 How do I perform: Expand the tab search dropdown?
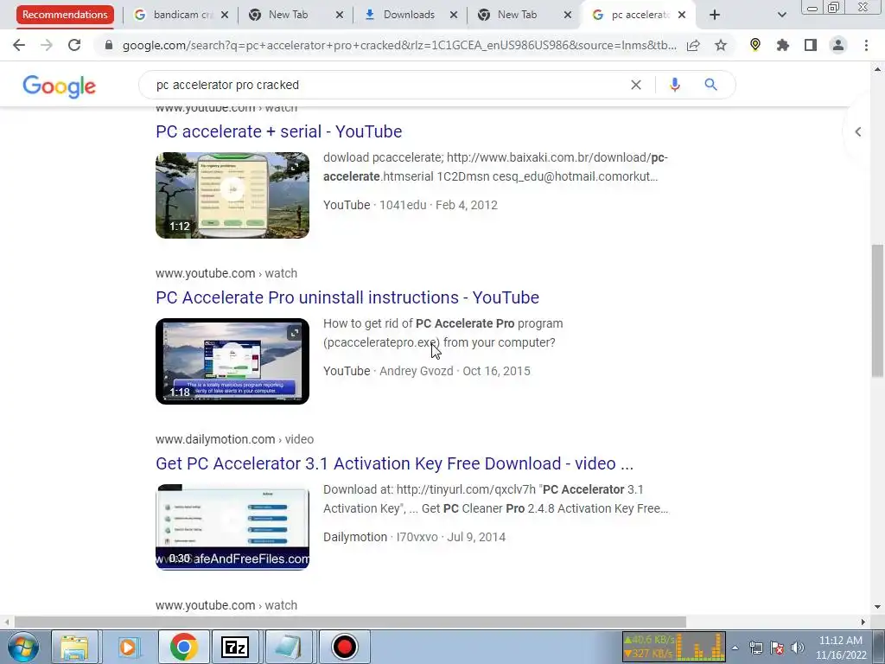pos(781,15)
